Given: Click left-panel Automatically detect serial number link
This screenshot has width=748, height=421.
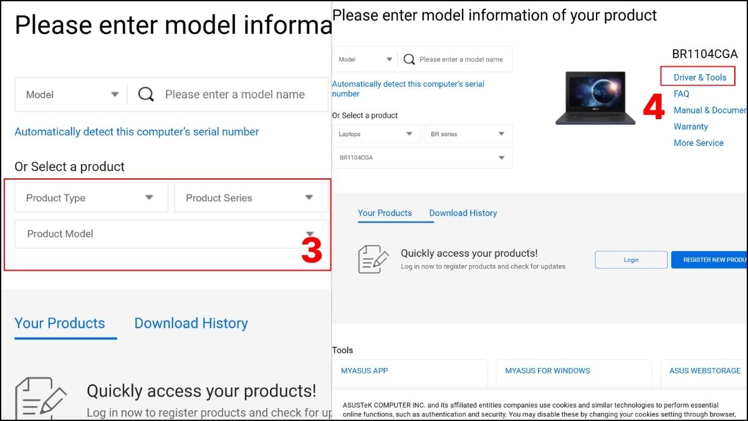Looking at the screenshot, I should 137,132.
